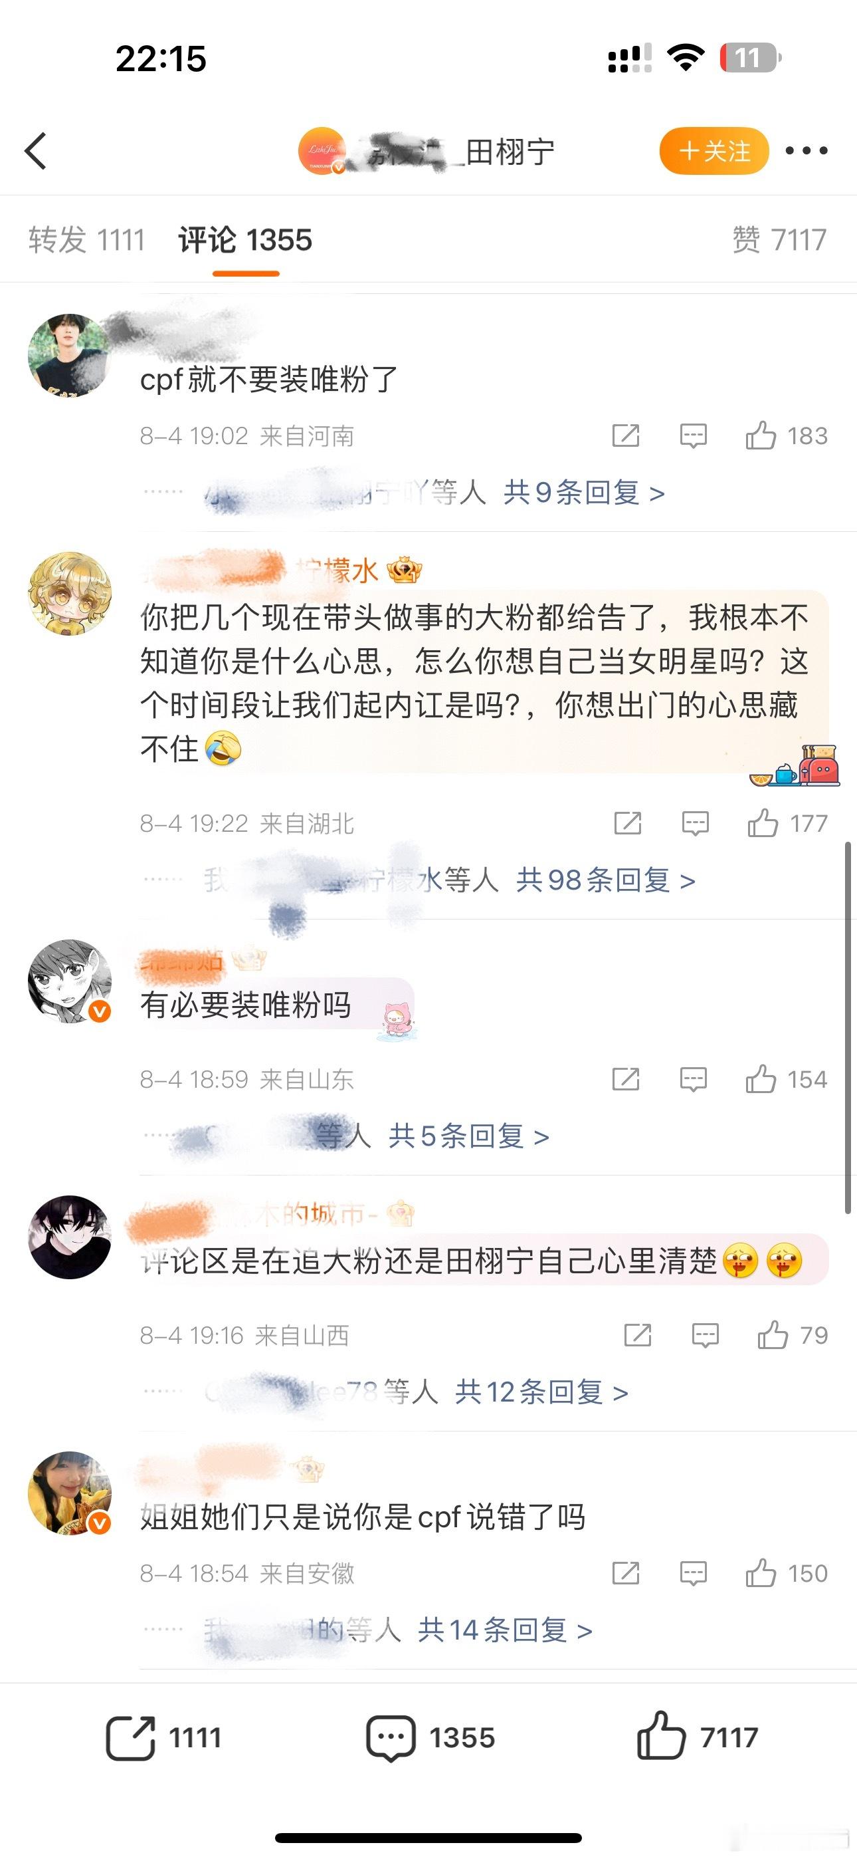Switch to the 赞 7117 tab
857x1859 pixels.
(779, 239)
